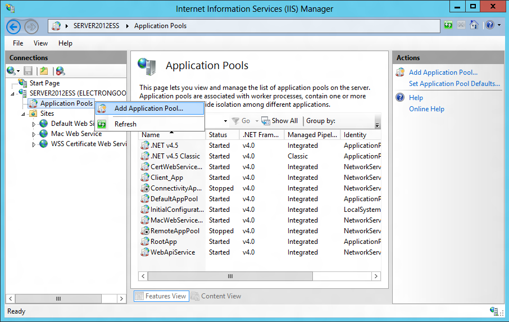Select WSS Certificate Web Service site
509x322 pixels.
(x=89, y=144)
